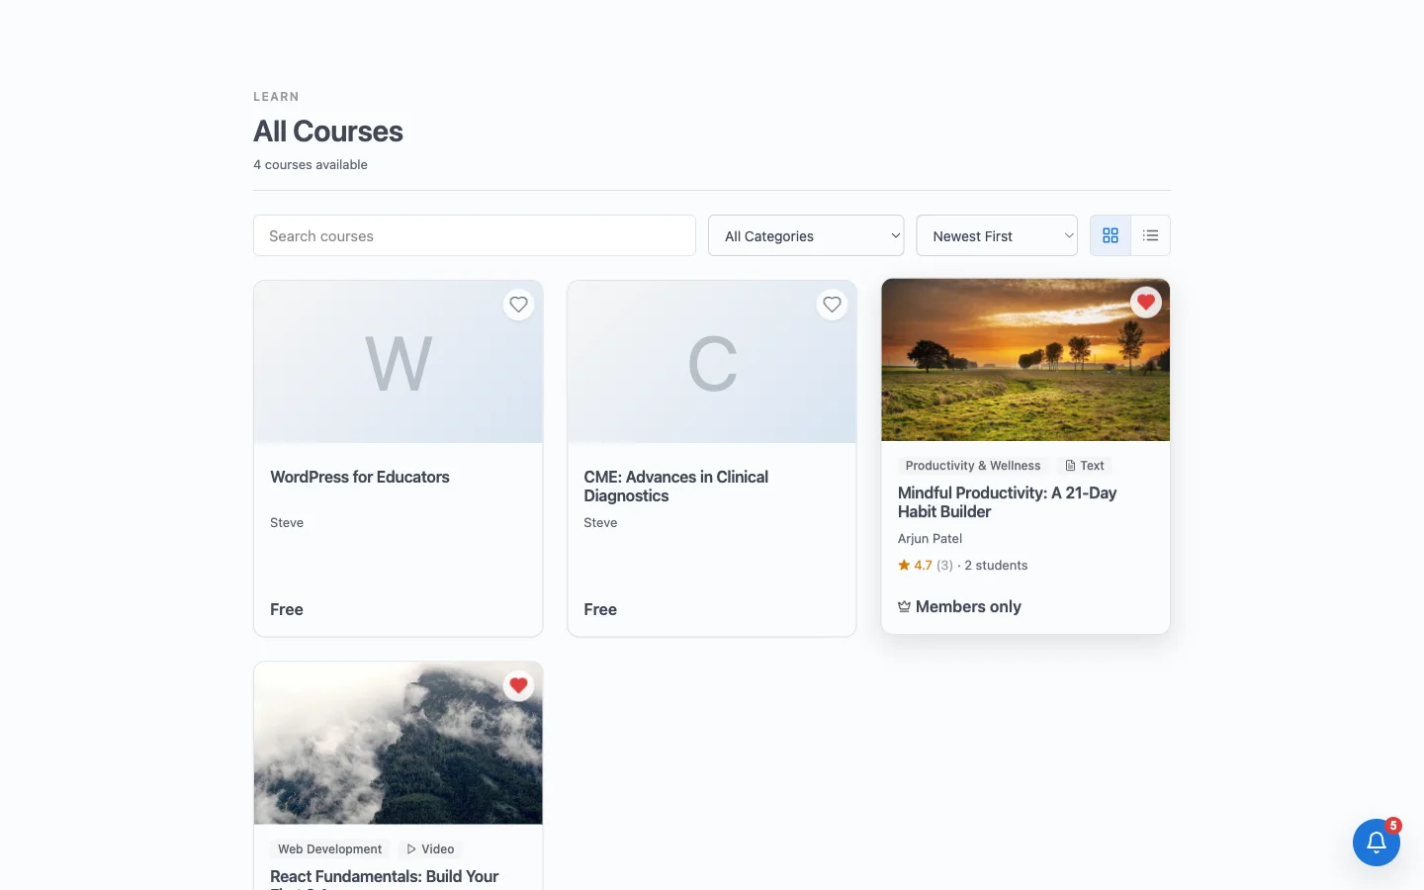Viewport: 1424px width, 890px height.
Task: Click the Productivity & Wellness tag
Action: pyautogui.click(x=973, y=466)
